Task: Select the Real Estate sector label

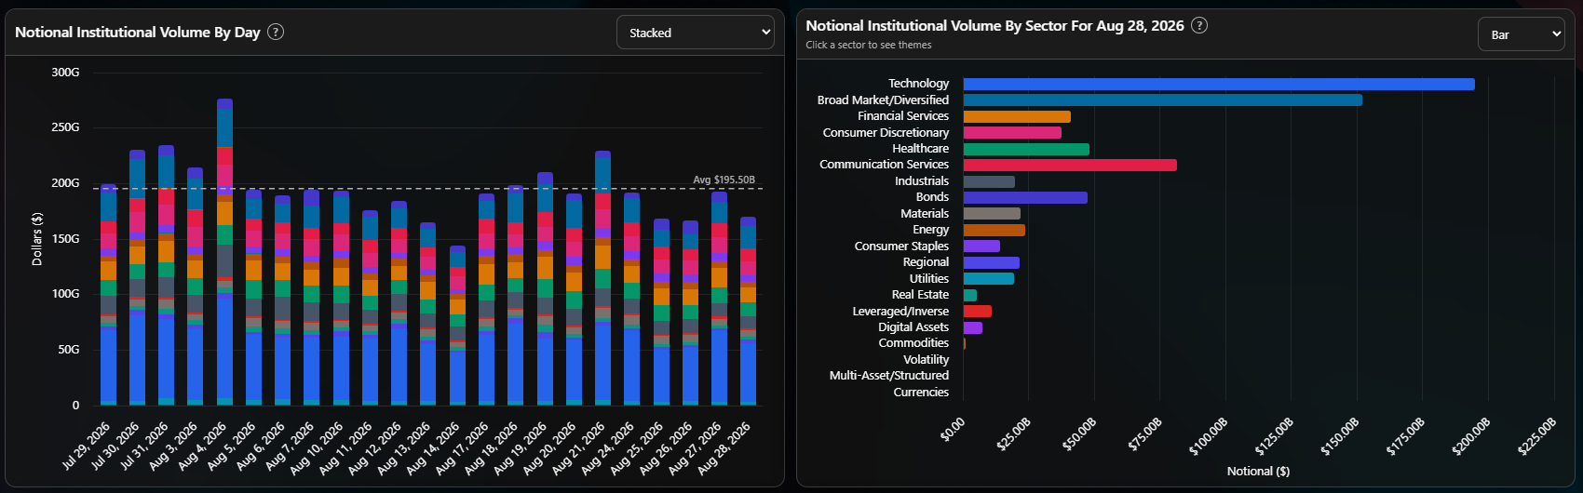Action: click(920, 294)
